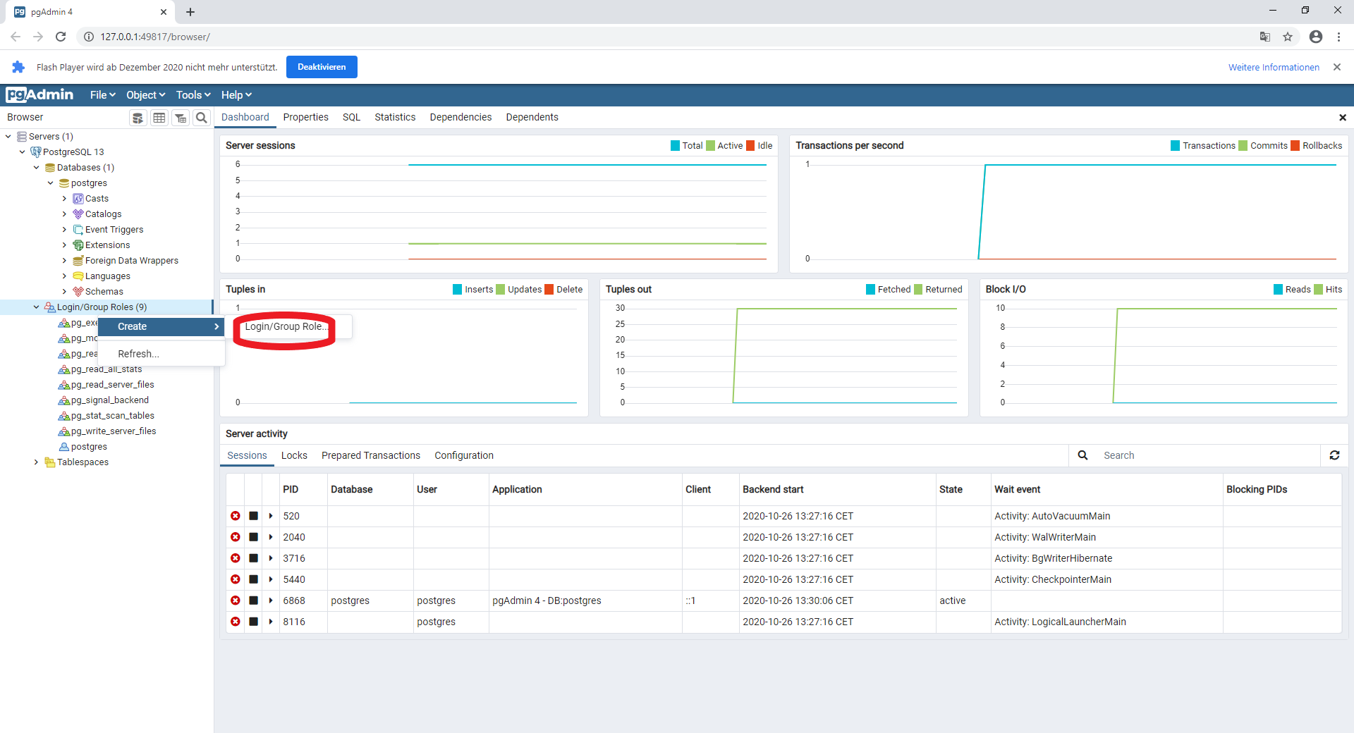
Task: Choose Create in the context menu
Action: 161,326
